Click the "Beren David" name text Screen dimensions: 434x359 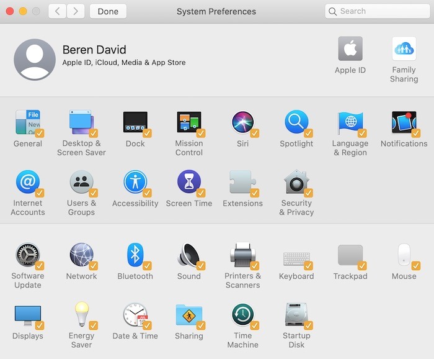pos(94,50)
